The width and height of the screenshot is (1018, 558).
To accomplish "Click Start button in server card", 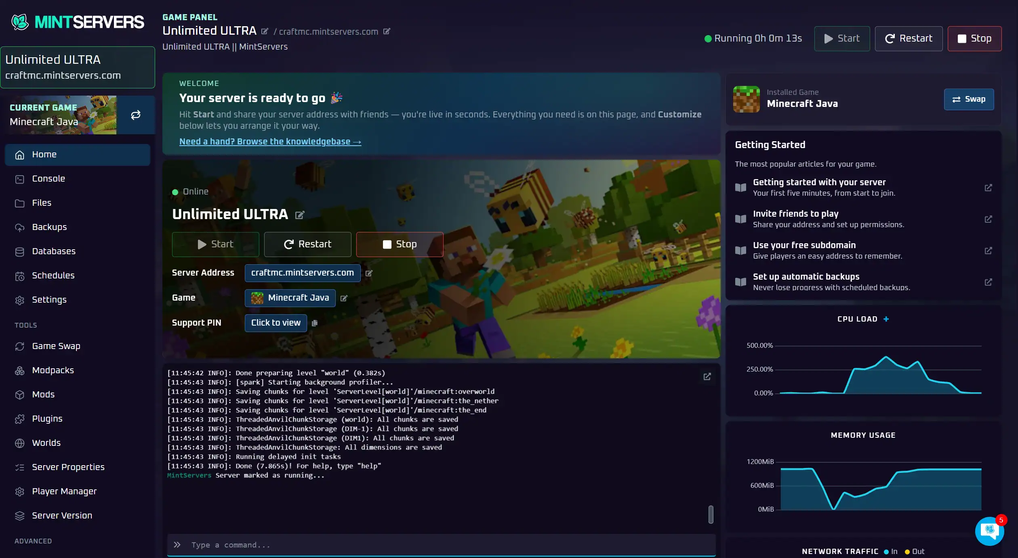I will 215,245.
